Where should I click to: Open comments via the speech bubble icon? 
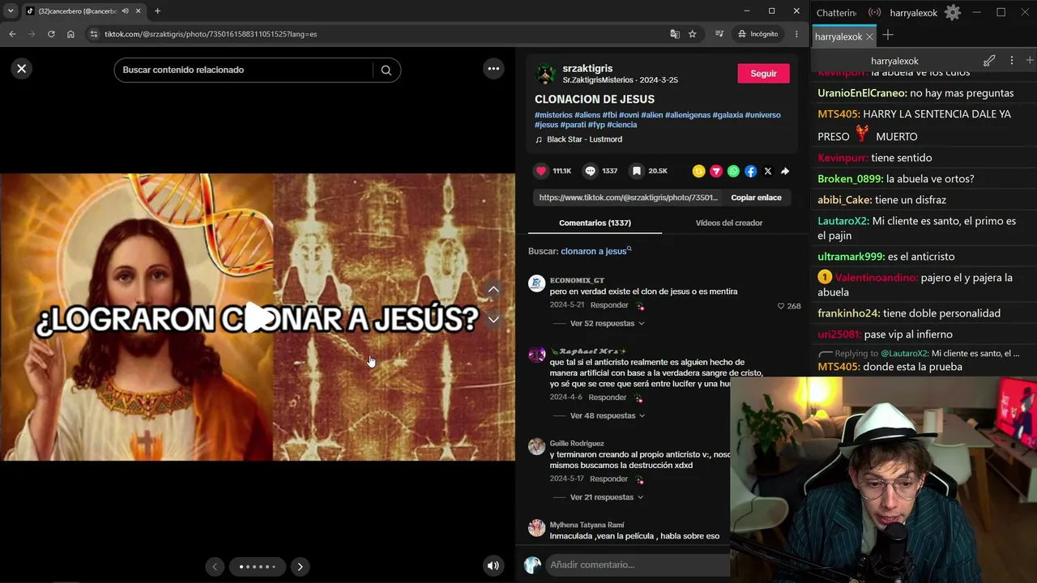point(590,171)
